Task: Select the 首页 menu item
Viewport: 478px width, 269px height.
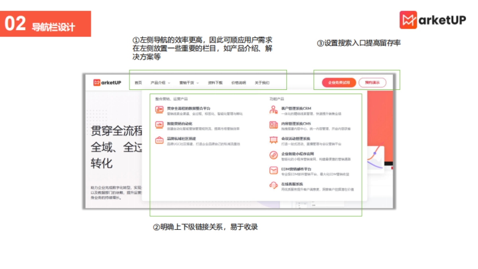Action: click(138, 82)
